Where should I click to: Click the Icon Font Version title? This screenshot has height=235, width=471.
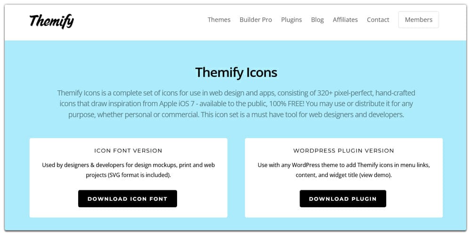[128, 151]
